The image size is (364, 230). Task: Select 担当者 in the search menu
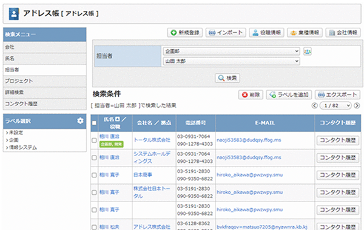(x=44, y=70)
